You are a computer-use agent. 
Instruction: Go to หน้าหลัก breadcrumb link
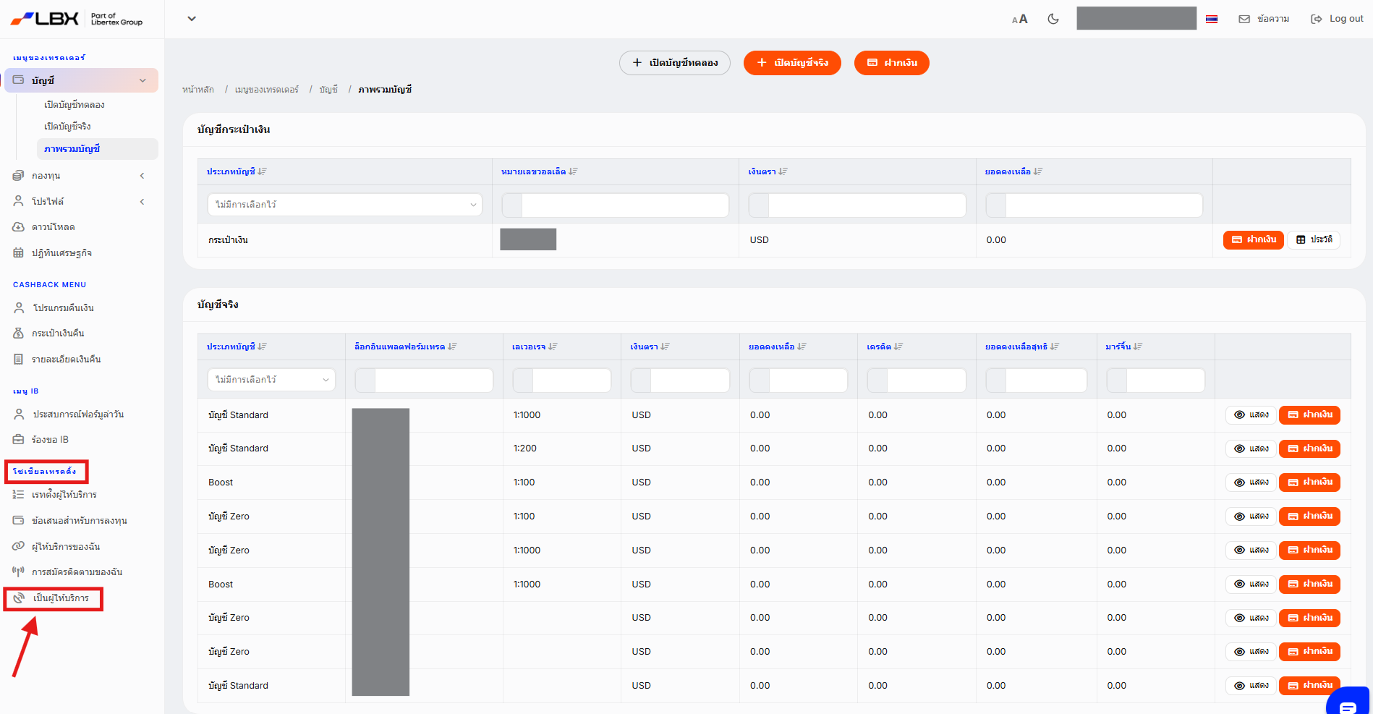198,90
